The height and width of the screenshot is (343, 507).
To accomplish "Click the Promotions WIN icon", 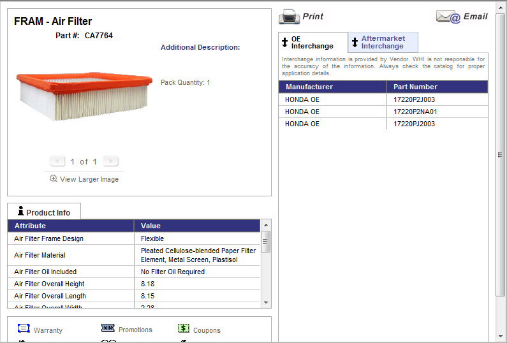I will (108, 329).
